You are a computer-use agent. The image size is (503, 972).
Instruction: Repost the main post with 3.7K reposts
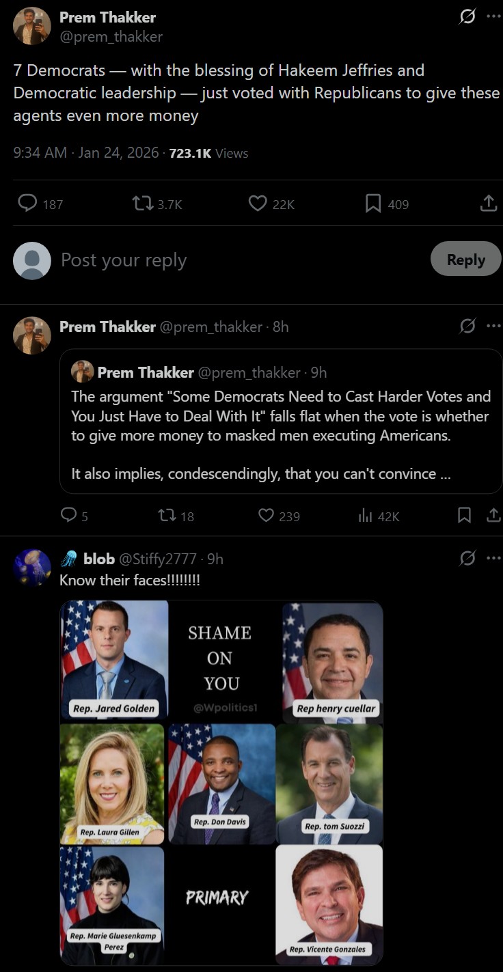(x=142, y=204)
